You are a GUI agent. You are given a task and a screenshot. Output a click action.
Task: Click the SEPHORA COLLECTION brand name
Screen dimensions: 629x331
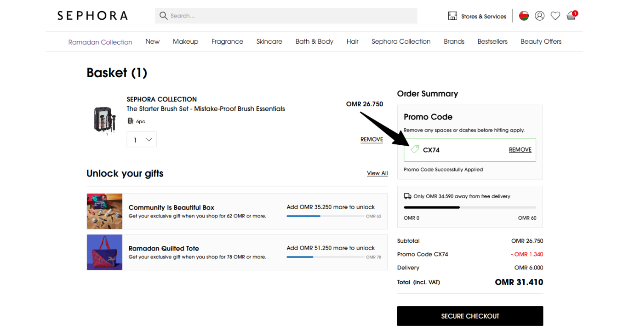(x=162, y=99)
